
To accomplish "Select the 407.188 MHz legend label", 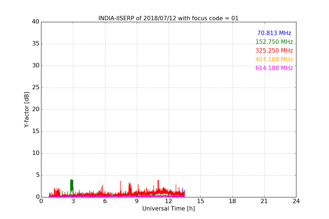I will (x=274, y=59).
